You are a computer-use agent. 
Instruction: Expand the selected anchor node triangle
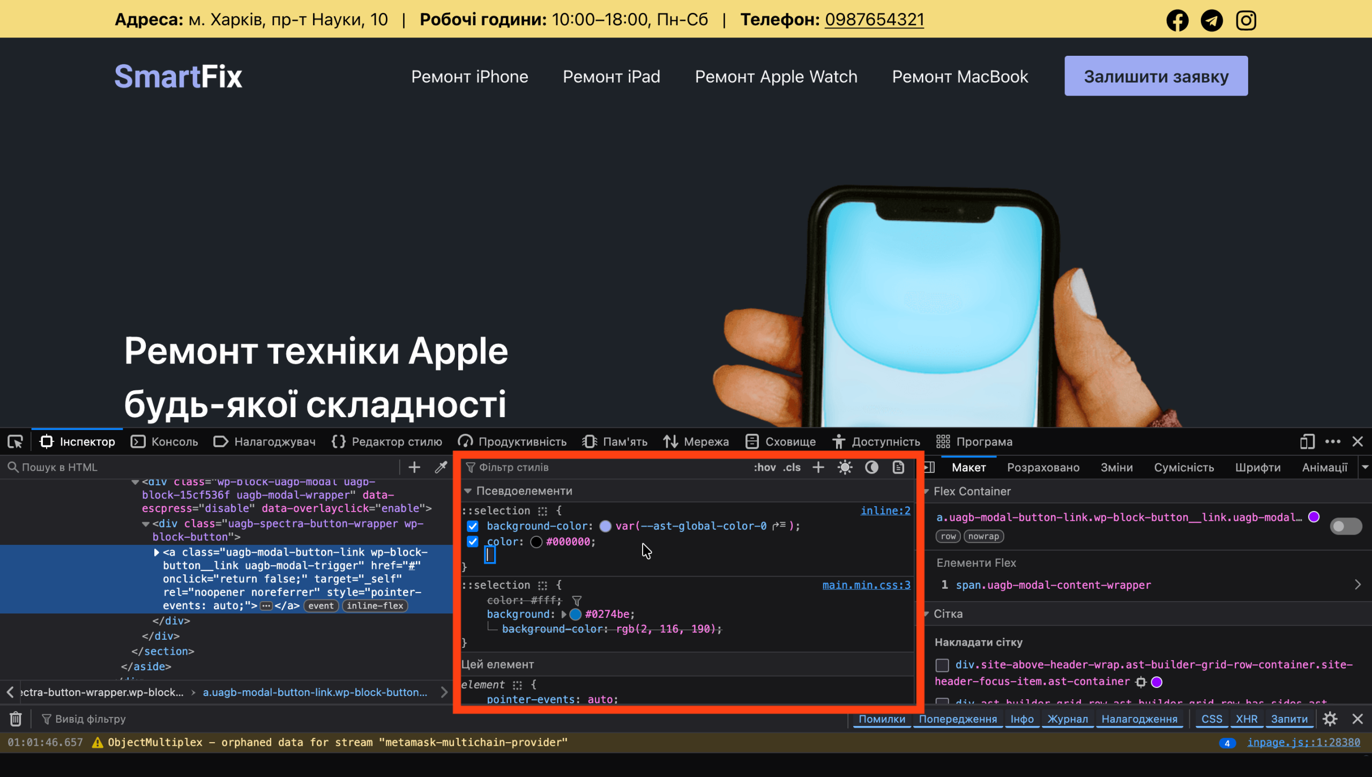point(156,552)
